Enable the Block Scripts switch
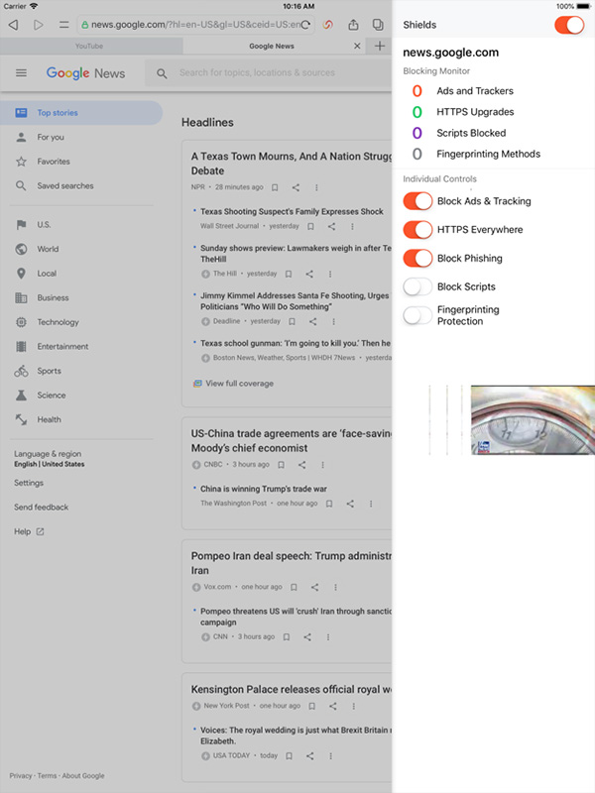This screenshot has height=793, width=595. [x=417, y=286]
